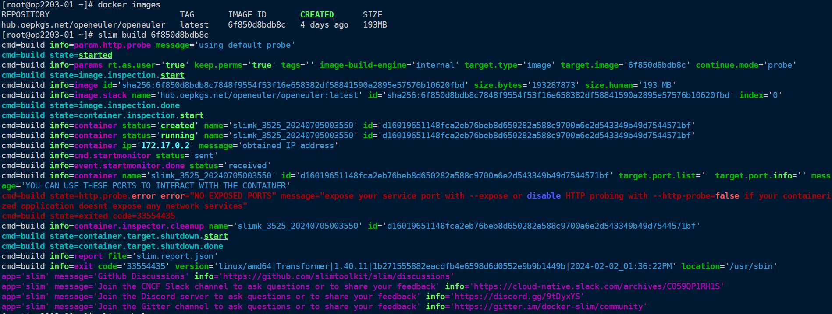
Task: Click underlined "started" in the state line
Action: point(96,55)
